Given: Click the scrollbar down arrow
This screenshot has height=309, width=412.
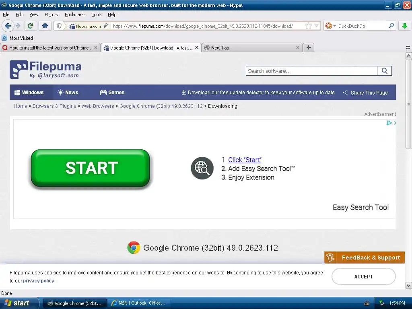Looking at the screenshot, I should tap(409, 285).
